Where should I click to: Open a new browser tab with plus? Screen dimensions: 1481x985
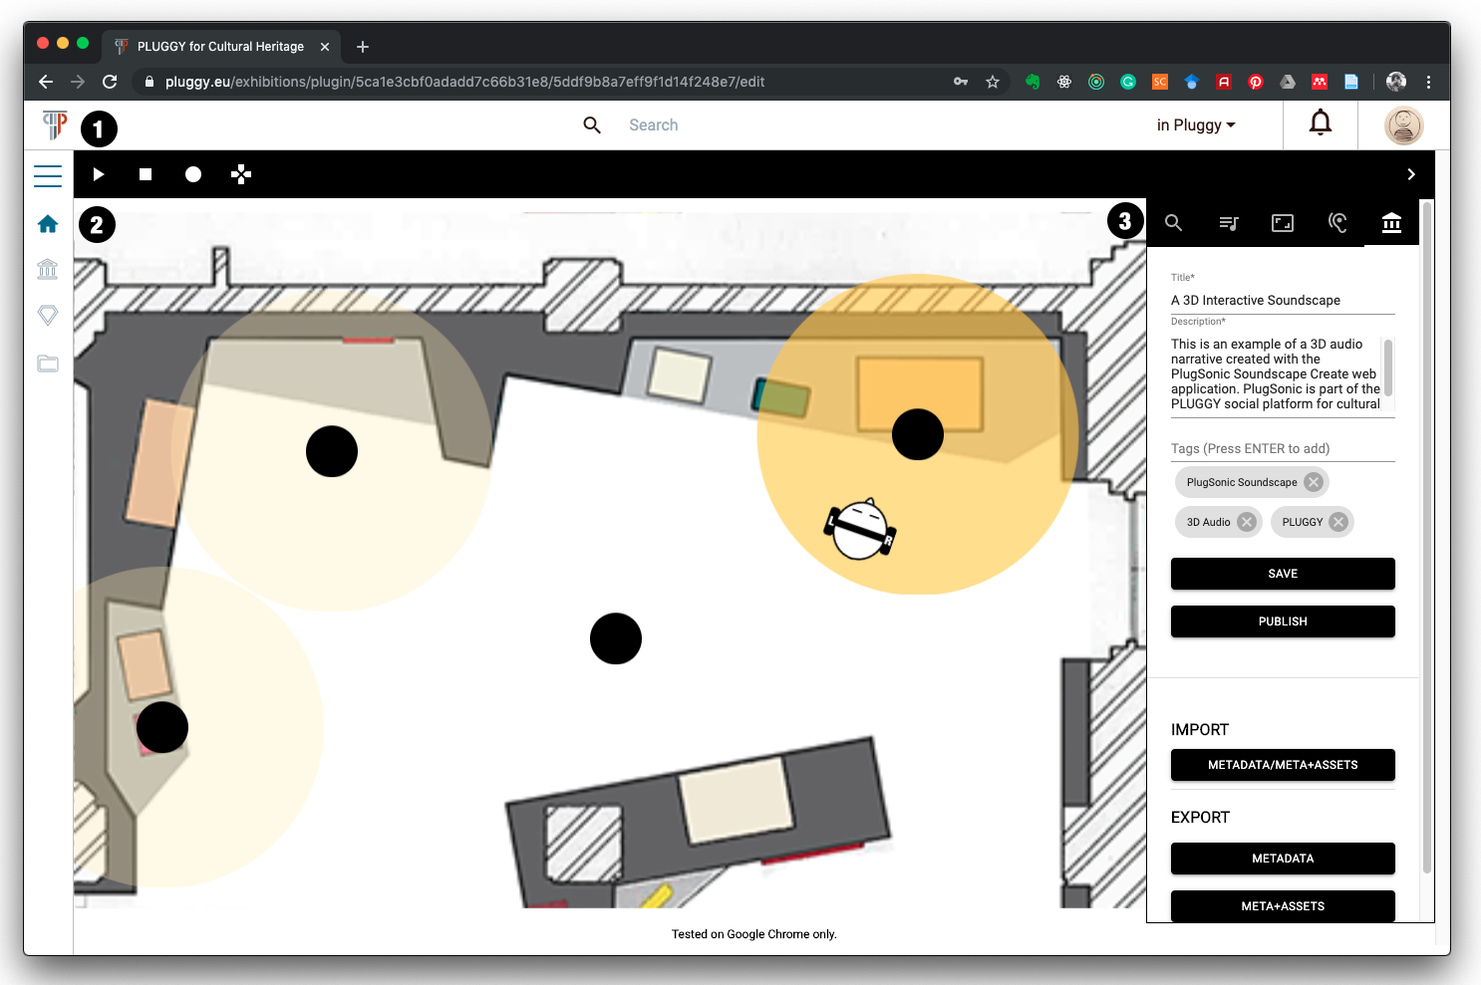[363, 47]
